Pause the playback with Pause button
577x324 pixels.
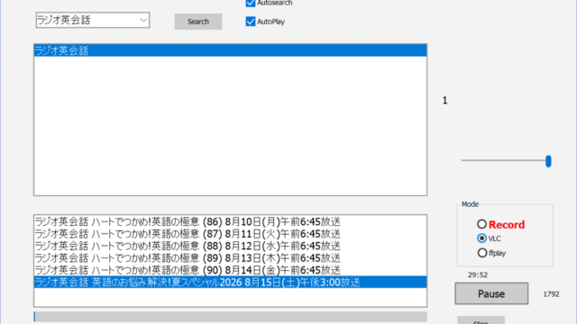pyautogui.click(x=491, y=293)
